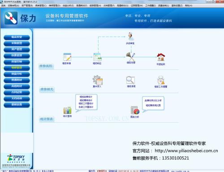Screen dimensions: 224x172
Task: Open 协助工作量统计 link in statistics bubble
Action: click(86, 107)
